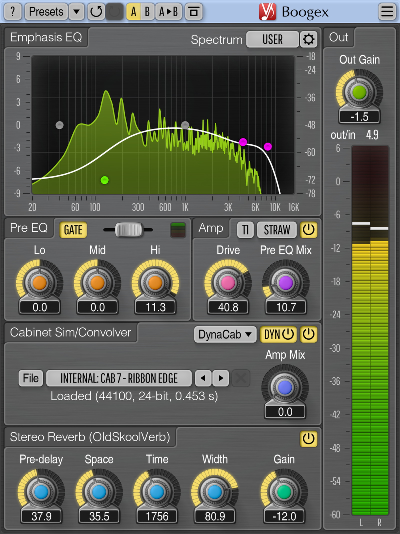Open the Presets dropdown arrow
Viewport: 400px width, 534px height.
(x=76, y=11)
